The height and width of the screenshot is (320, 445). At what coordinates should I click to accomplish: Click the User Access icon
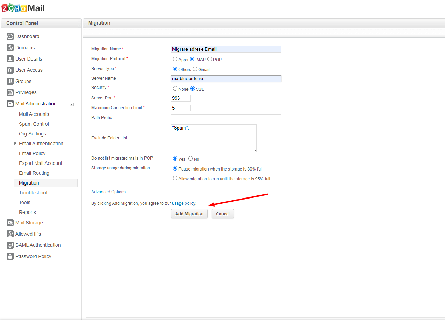10,70
